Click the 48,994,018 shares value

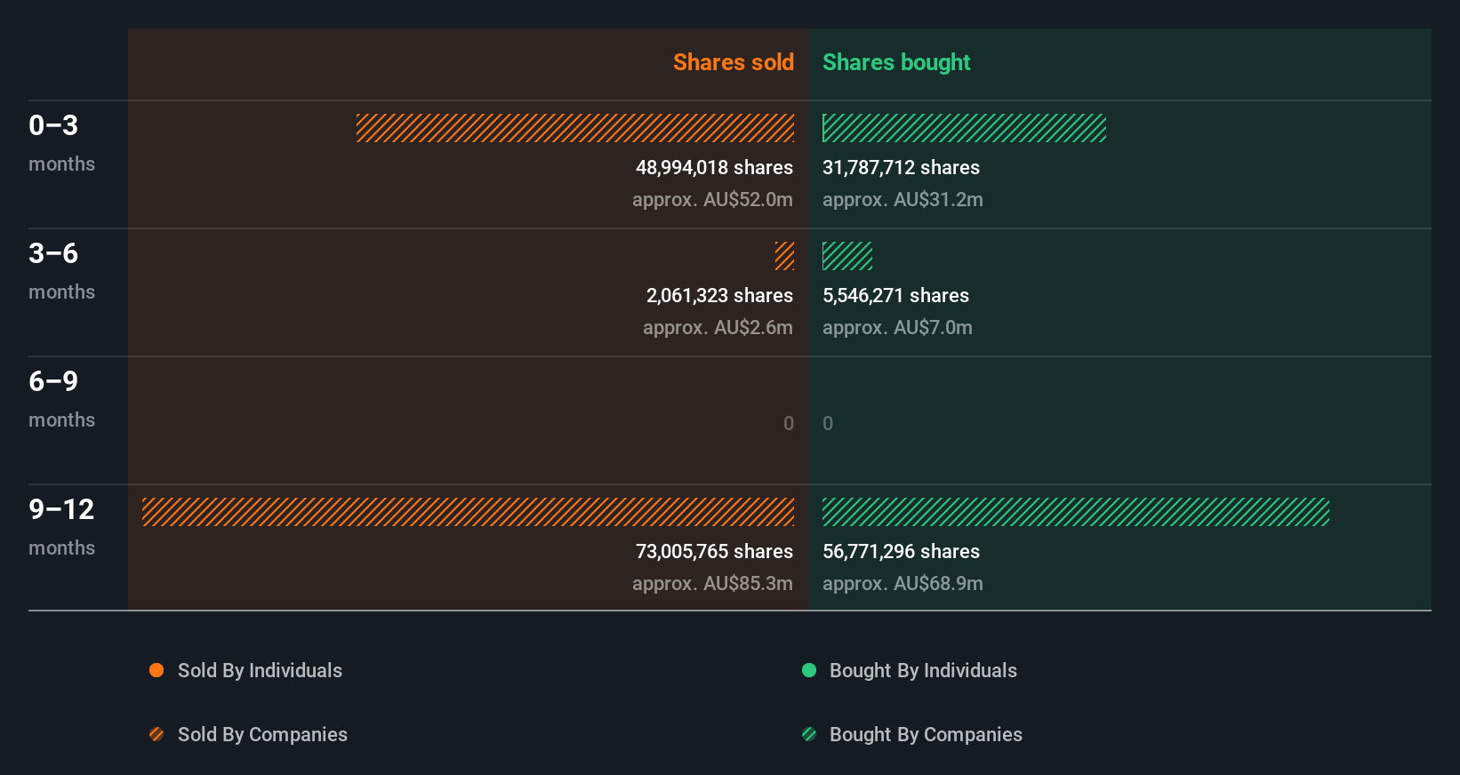pyautogui.click(x=714, y=167)
